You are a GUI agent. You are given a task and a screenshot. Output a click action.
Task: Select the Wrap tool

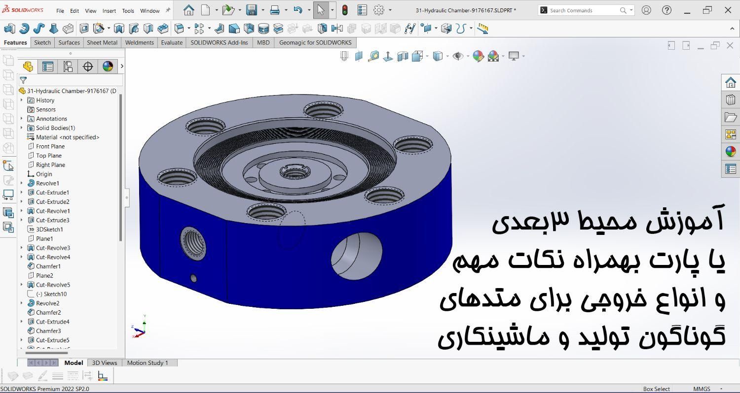point(264,29)
